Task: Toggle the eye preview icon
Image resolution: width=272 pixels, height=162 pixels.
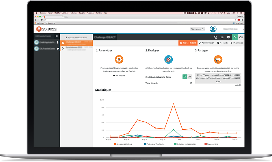Action: pos(222,37)
